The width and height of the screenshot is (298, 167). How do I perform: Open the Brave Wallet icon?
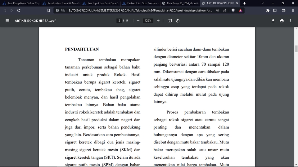click(x=283, y=11)
